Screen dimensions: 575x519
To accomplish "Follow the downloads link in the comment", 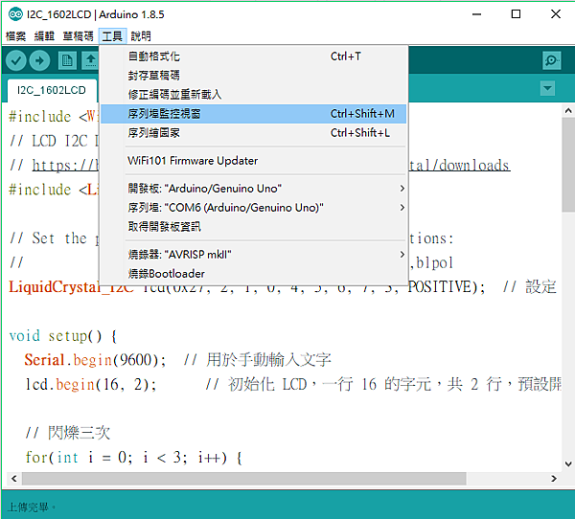I will point(459,166).
